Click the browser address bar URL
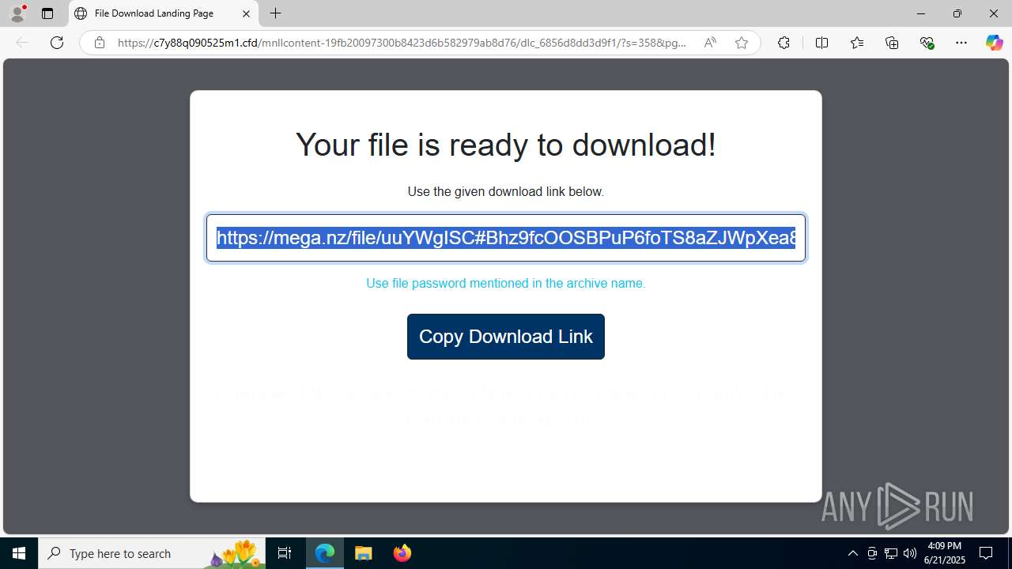 pyautogui.click(x=402, y=43)
